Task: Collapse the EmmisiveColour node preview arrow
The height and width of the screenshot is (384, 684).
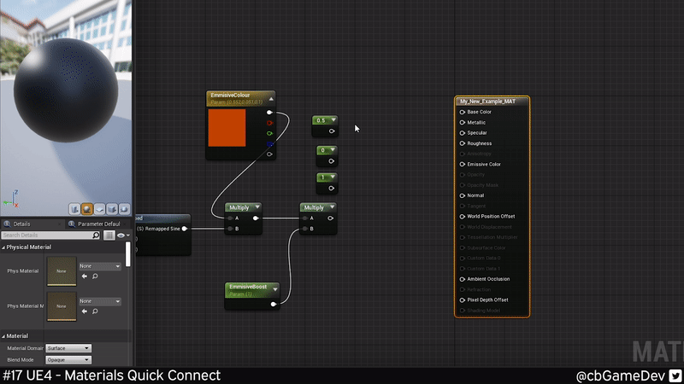Action: tap(270, 96)
